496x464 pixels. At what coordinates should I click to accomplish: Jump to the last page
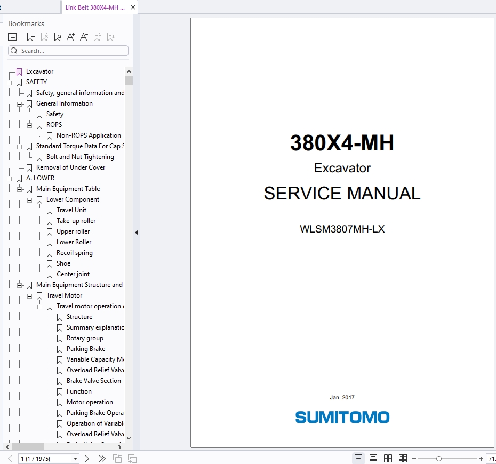click(x=102, y=459)
